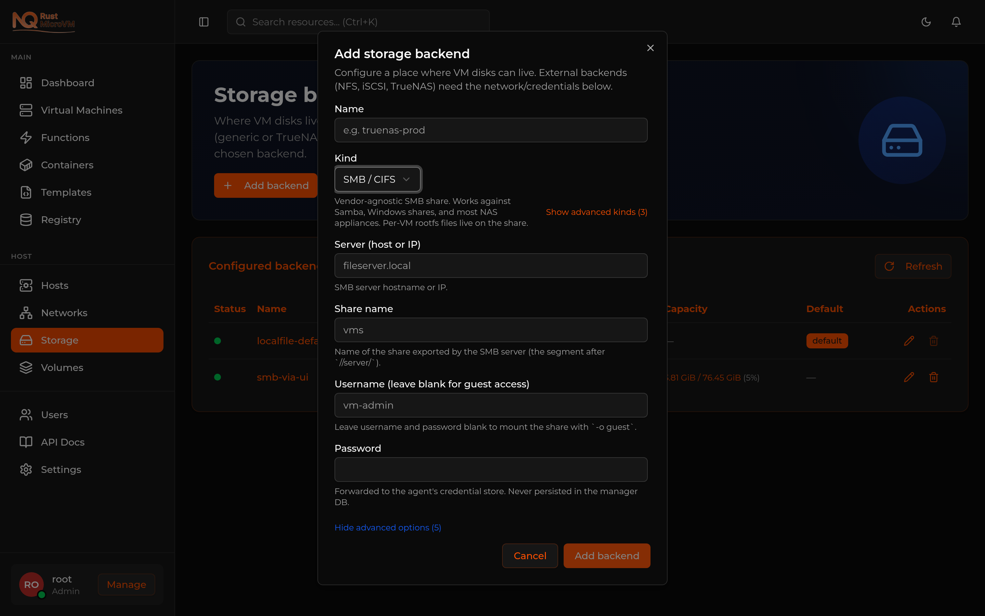
Task: Click the Templates file icon
Action: pos(26,192)
